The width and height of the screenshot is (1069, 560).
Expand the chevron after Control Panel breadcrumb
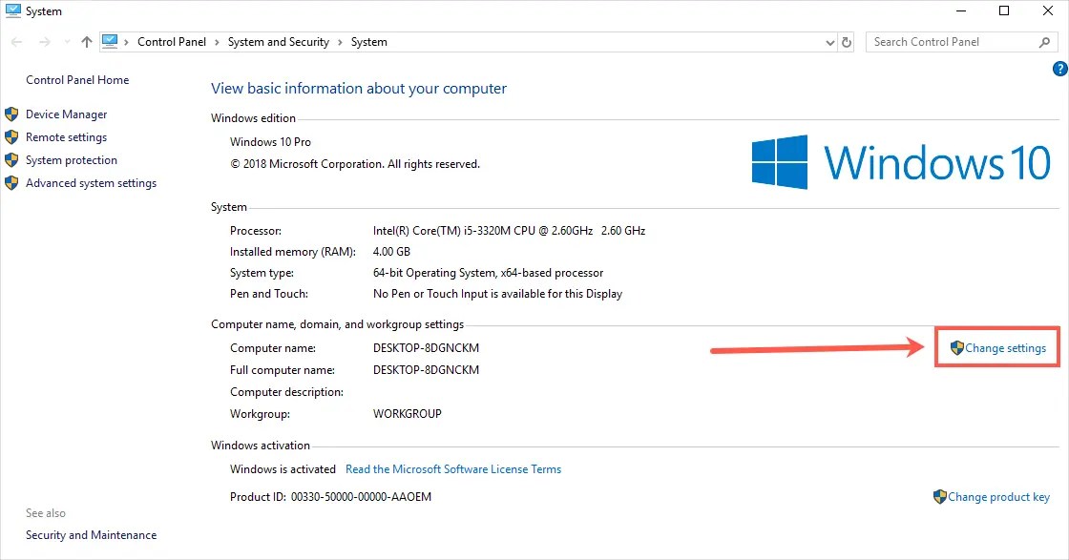215,42
